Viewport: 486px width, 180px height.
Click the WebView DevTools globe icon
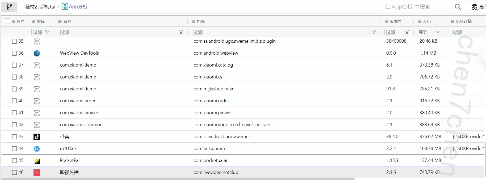(x=37, y=53)
